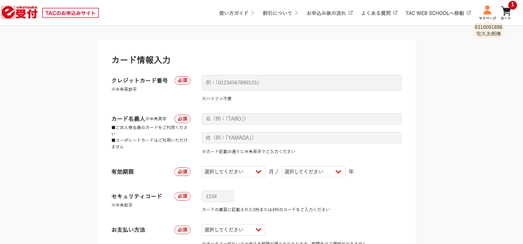This screenshot has height=244, width=523.
Task: Open the 使い方ガイド menu
Action: pos(236,13)
